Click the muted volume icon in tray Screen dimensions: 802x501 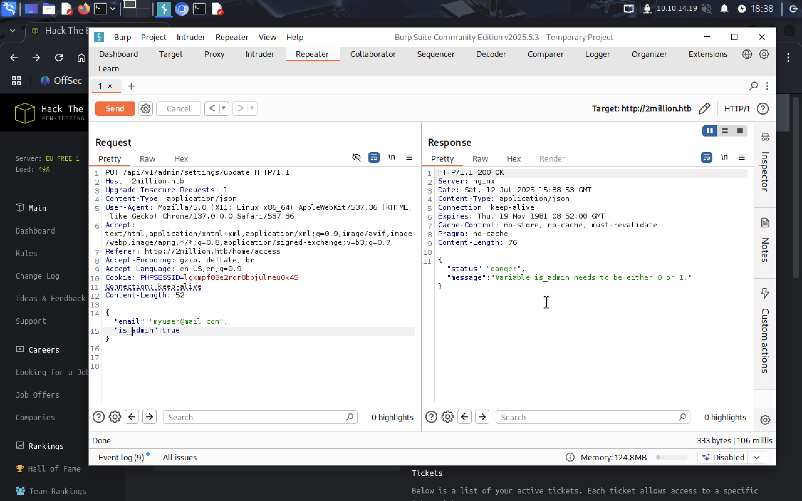707,9
